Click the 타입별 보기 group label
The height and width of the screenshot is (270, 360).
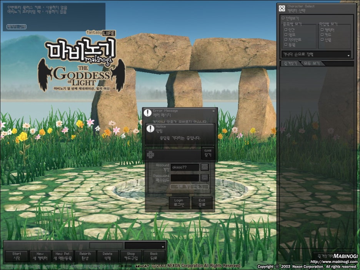(x=328, y=24)
